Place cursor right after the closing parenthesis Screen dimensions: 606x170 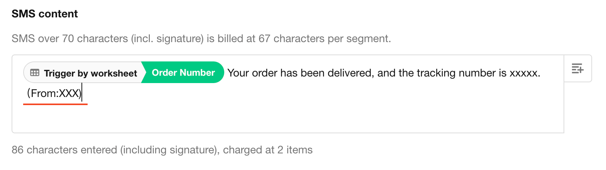82,93
